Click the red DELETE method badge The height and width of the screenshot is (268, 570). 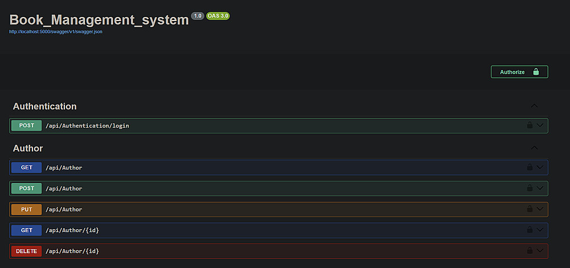(x=26, y=251)
